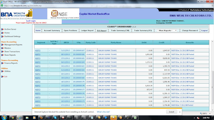
Task: Open NSEFO link for bill dated 27/12/2012
Action: pos(38,58)
